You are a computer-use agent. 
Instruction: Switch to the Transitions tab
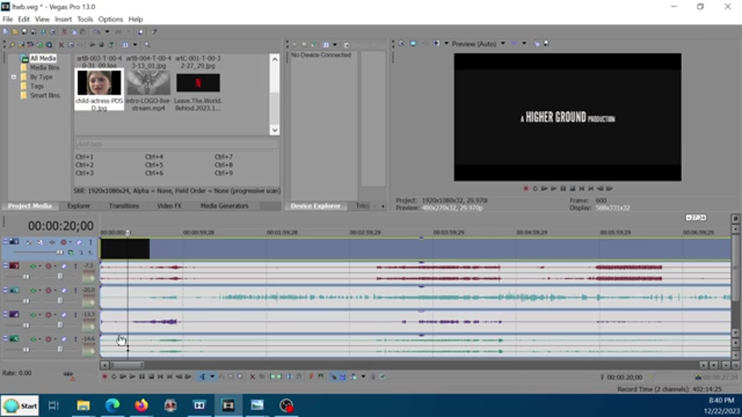[123, 206]
